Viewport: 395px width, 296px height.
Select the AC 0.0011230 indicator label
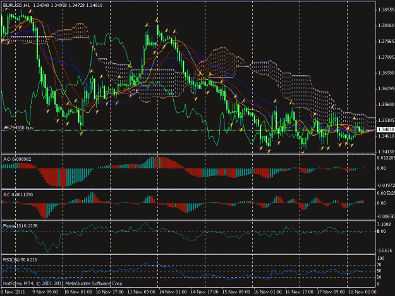point(18,195)
